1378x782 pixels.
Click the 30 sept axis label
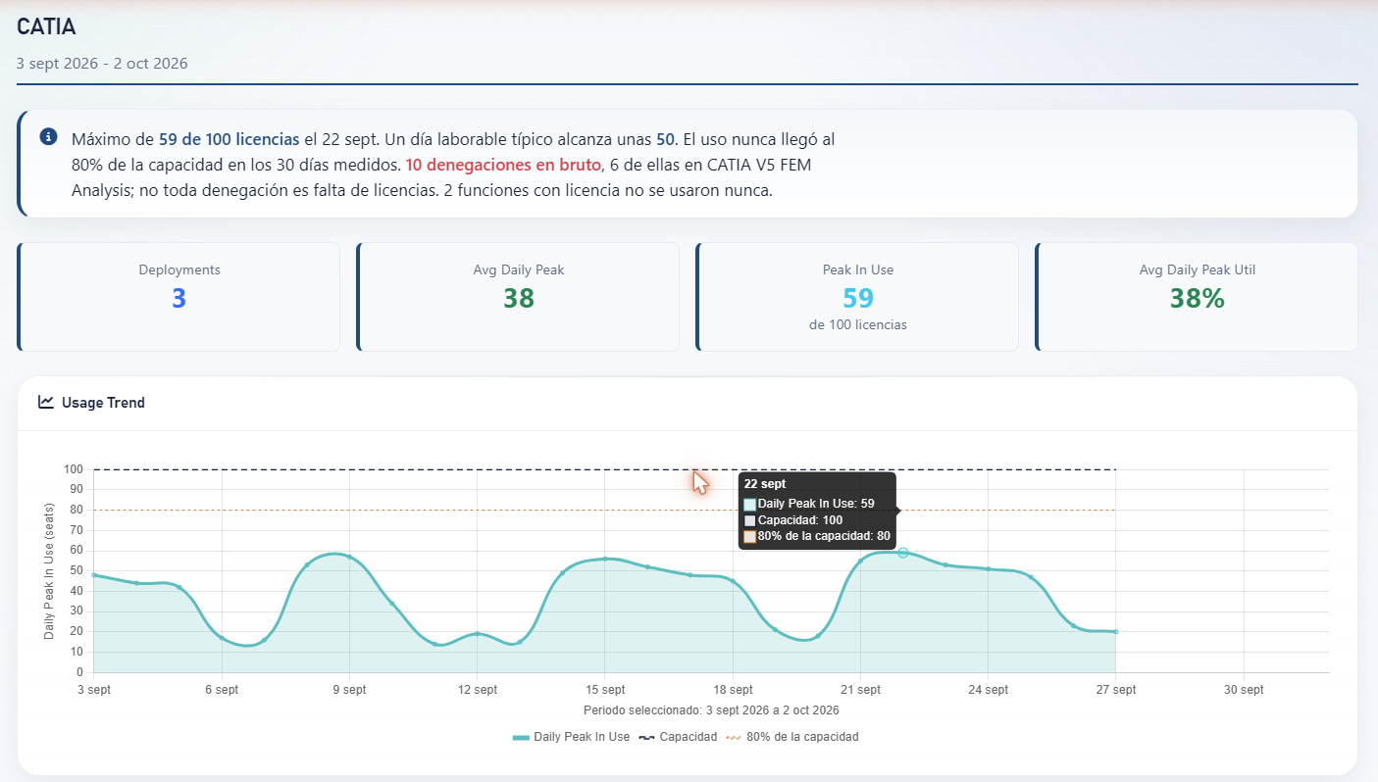[x=1244, y=690]
